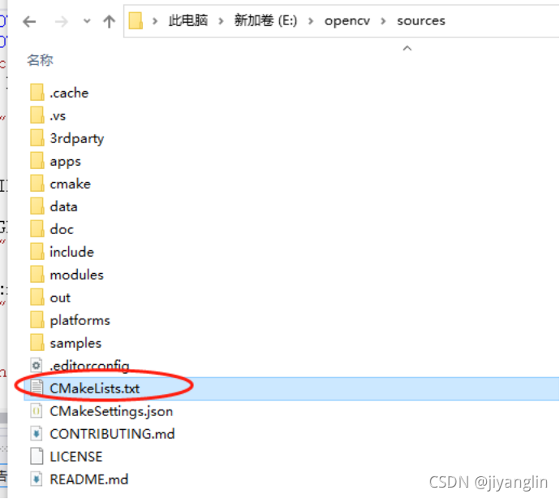Click the address bar folder icon
Viewport: 560px width, 499px height.
(136, 21)
